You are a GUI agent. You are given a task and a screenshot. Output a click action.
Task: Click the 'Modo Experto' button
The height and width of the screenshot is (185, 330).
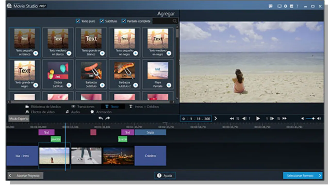pyautogui.click(x=19, y=118)
